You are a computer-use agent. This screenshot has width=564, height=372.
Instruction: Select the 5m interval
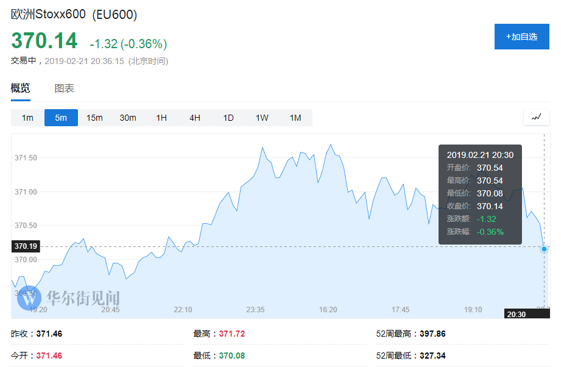click(61, 118)
